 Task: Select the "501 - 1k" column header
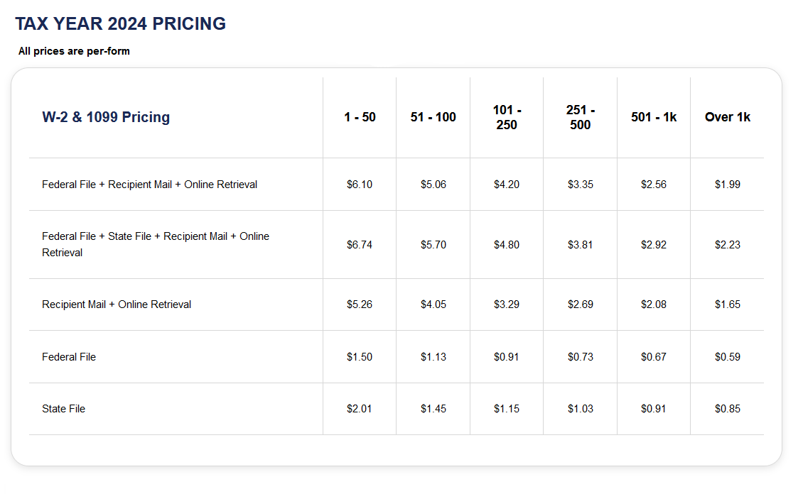coord(653,117)
